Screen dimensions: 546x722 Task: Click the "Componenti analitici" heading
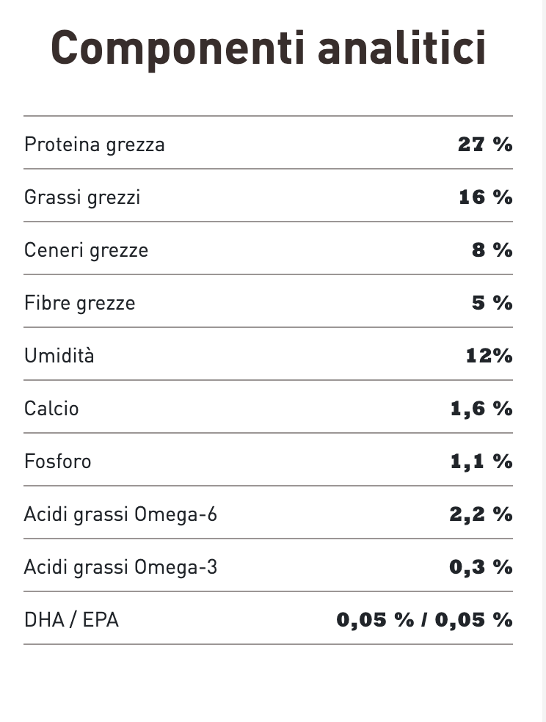click(x=269, y=49)
